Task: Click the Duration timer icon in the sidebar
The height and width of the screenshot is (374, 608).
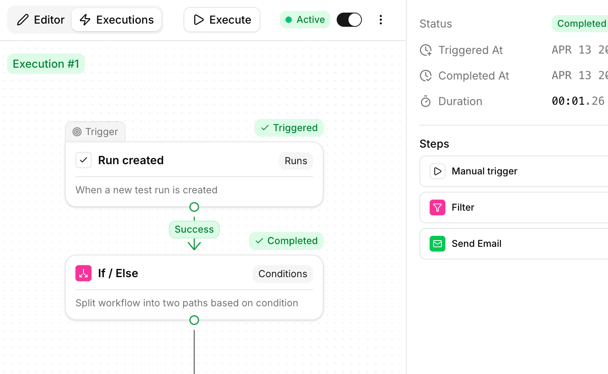Action: 426,101
